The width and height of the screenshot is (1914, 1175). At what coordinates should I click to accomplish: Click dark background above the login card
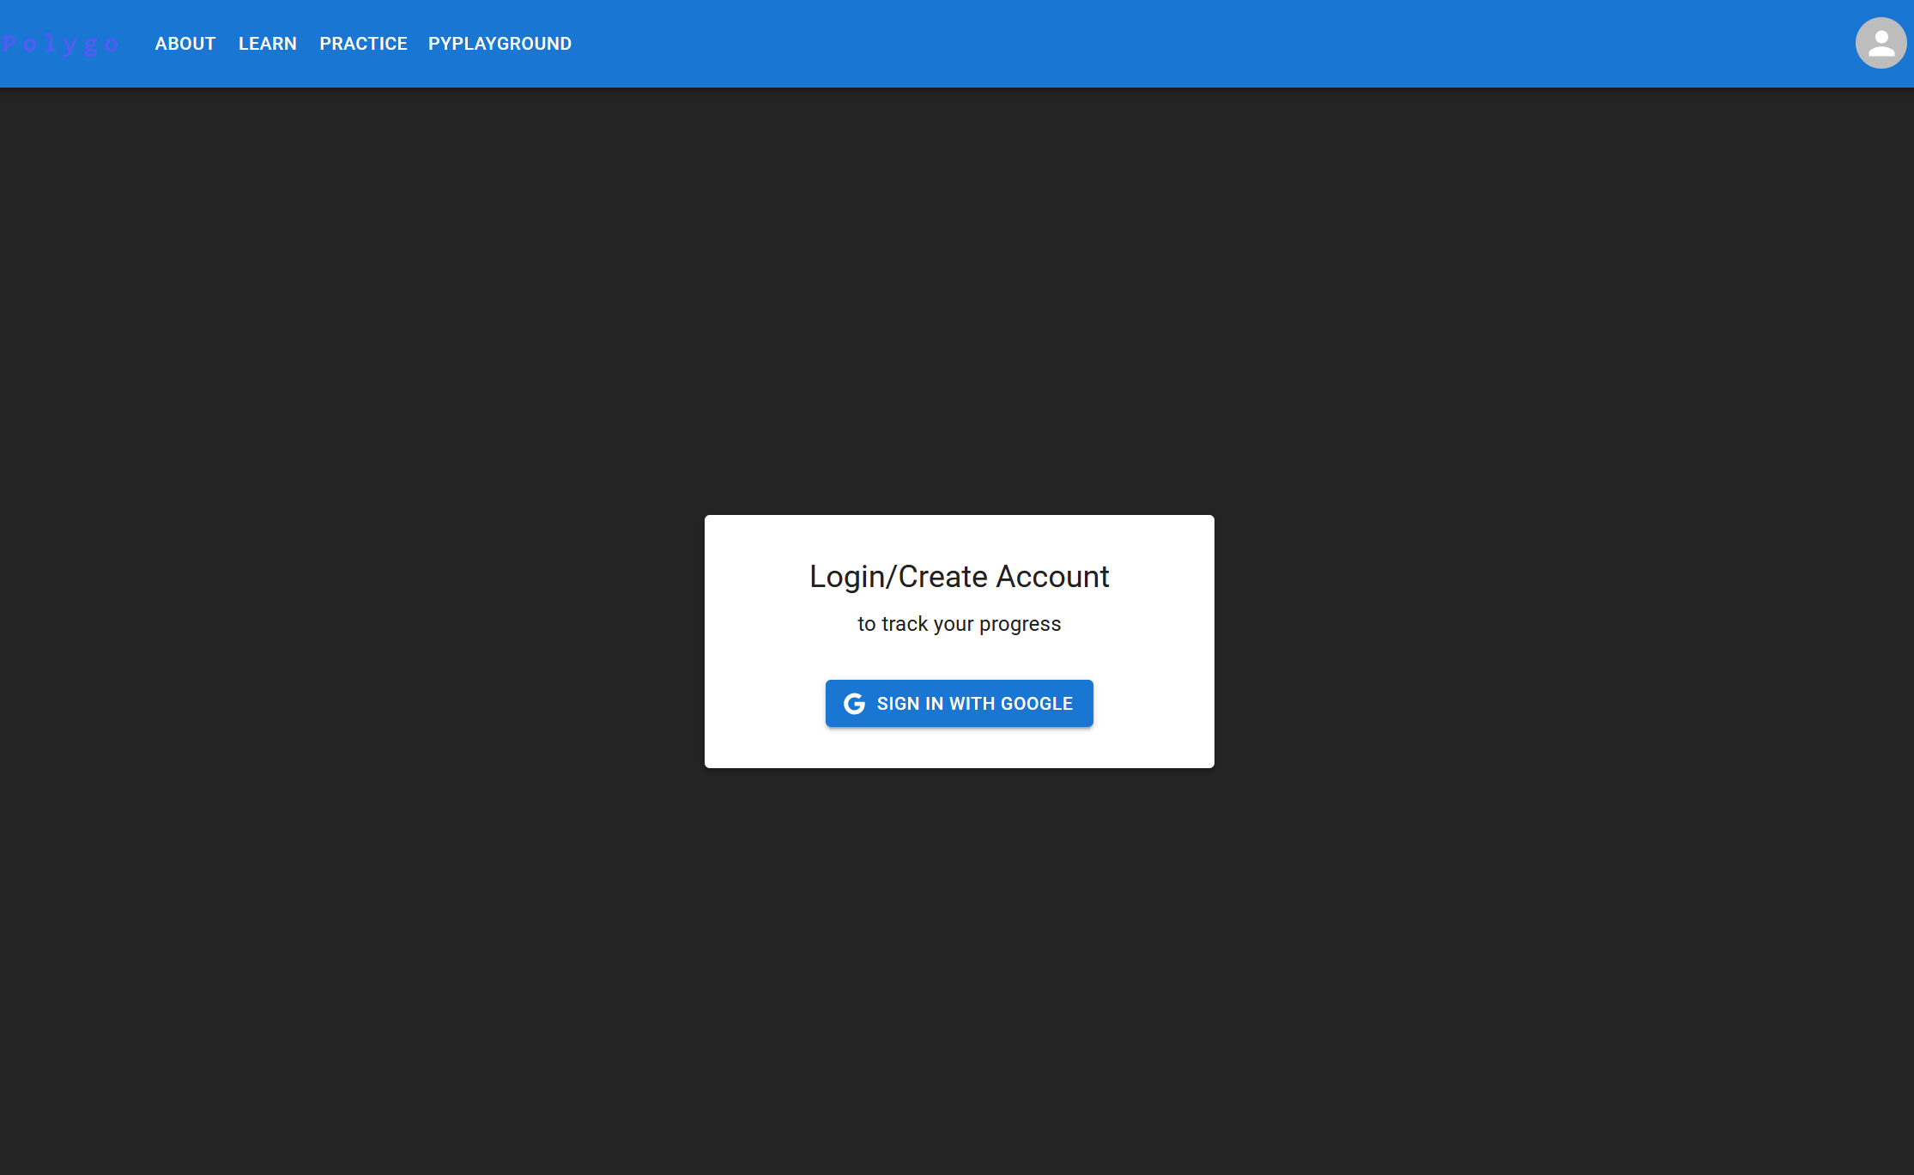click(x=959, y=300)
